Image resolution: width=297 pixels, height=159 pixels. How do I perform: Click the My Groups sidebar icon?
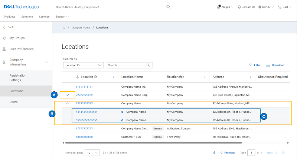click(x=4, y=38)
